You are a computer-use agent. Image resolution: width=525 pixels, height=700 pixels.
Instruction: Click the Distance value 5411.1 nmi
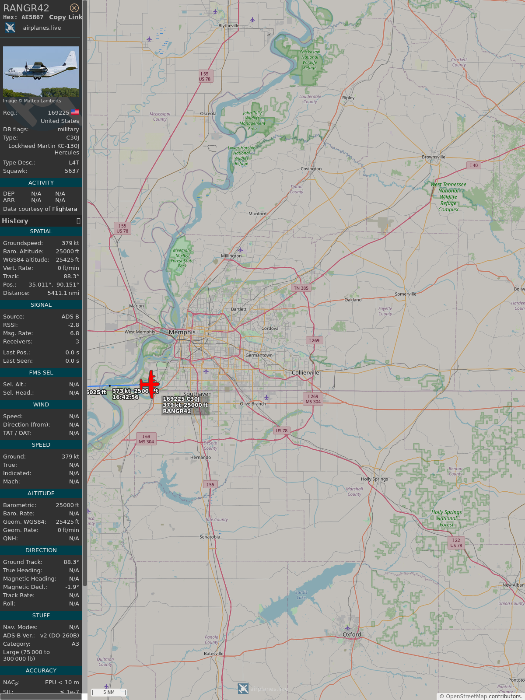(63, 293)
